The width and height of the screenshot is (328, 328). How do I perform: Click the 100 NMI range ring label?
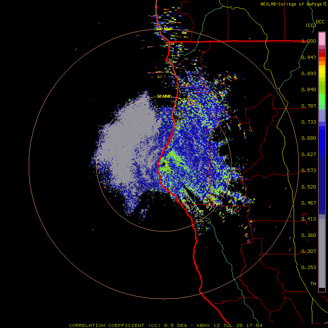pos(164,29)
